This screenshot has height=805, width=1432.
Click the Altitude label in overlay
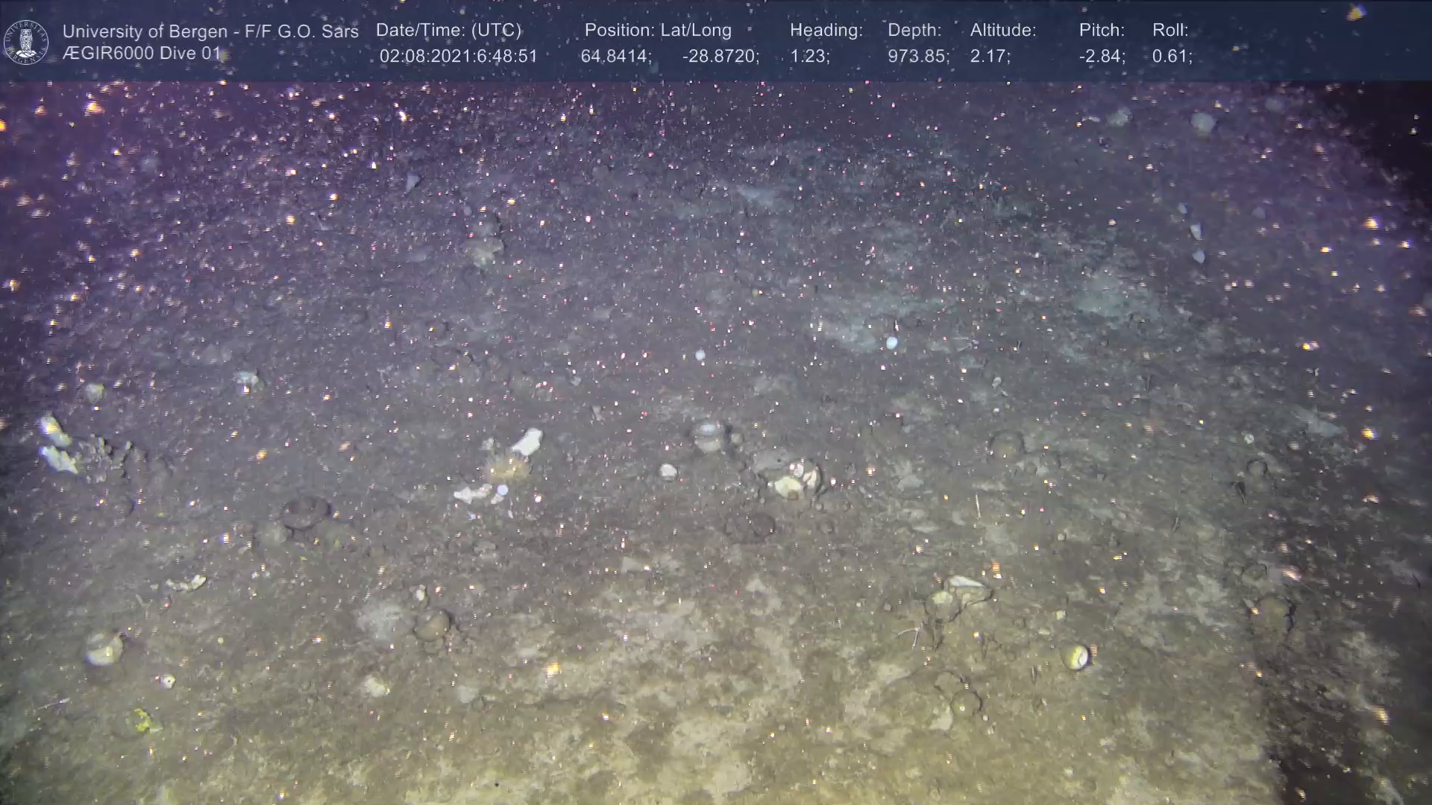click(x=1003, y=31)
